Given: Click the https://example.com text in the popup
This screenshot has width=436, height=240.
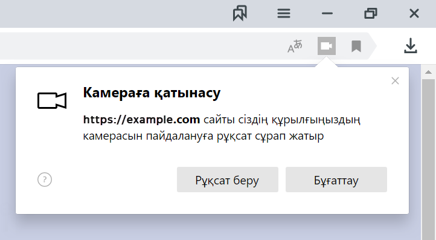Looking at the screenshot, I should point(141,120).
